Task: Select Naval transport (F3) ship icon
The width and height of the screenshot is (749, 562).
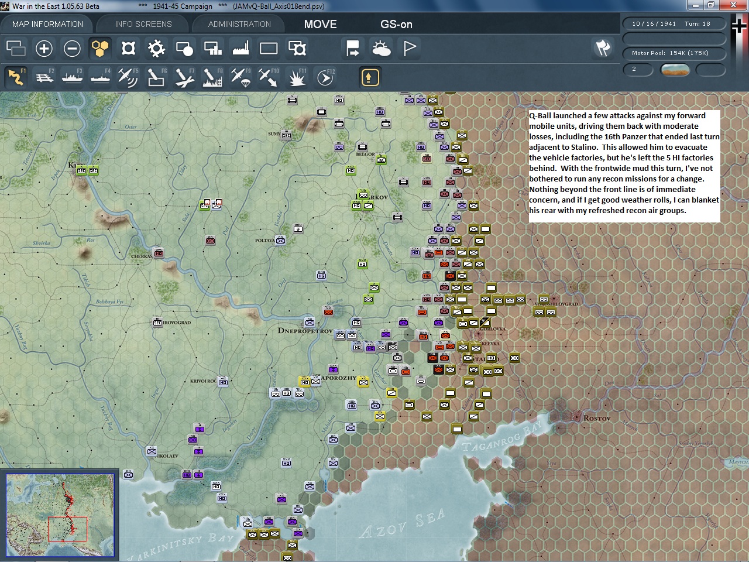Action: [x=72, y=77]
